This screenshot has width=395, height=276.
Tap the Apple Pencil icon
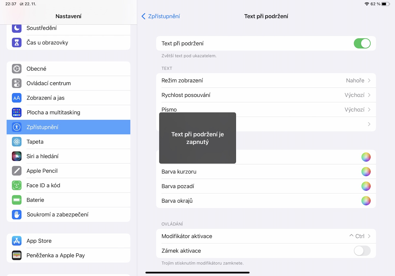[17, 171]
